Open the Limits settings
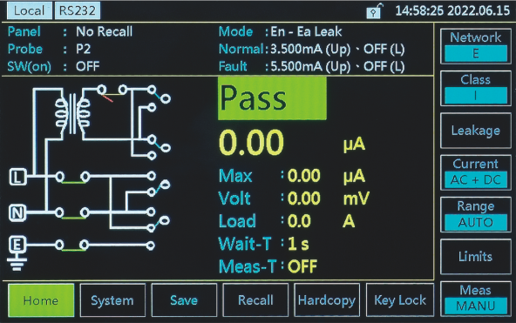 [x=476, y=257]
